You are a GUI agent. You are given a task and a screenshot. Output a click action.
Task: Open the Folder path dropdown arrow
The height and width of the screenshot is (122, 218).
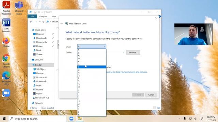point(123,52)
